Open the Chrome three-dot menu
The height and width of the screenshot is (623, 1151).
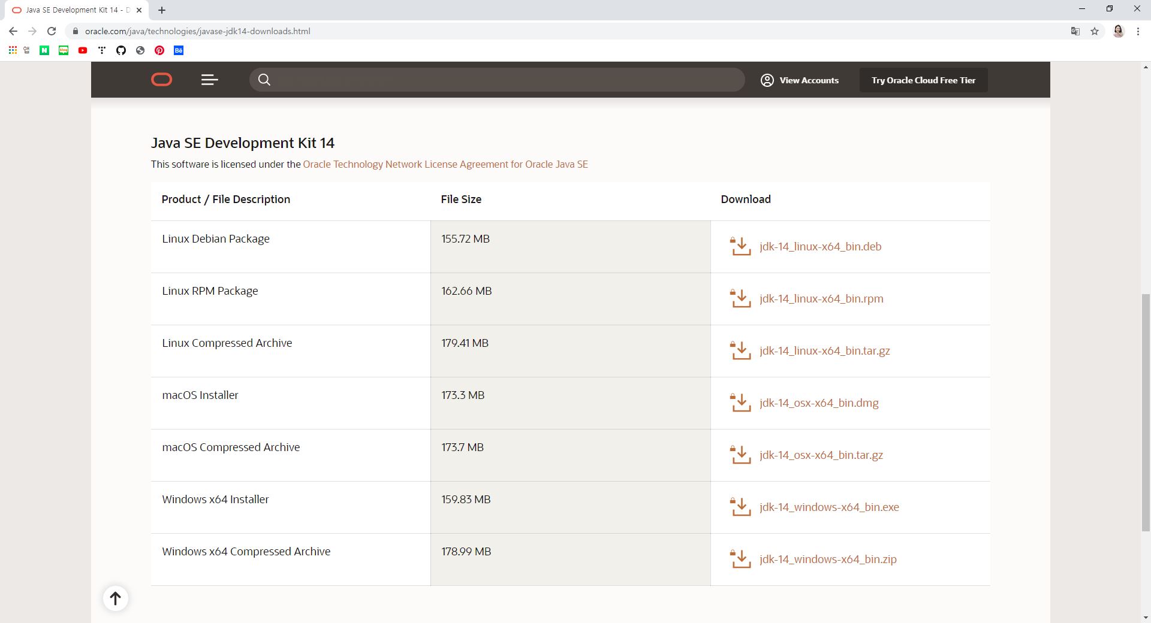point(1138,31)
